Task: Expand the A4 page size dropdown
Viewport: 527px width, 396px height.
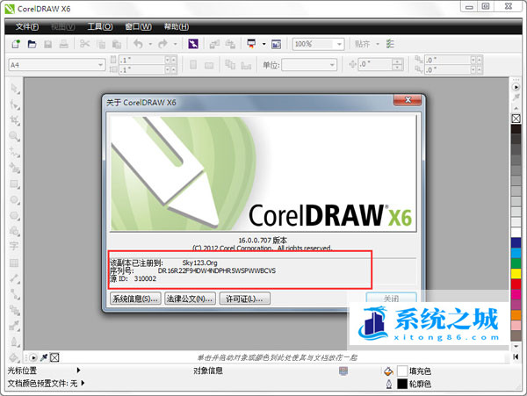Action: (100, 64)
